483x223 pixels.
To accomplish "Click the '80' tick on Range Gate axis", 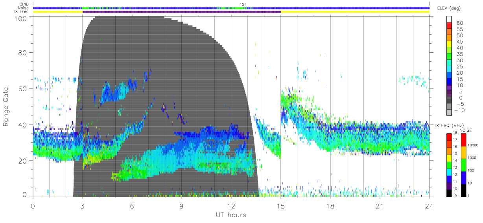I will click(23, 53).
